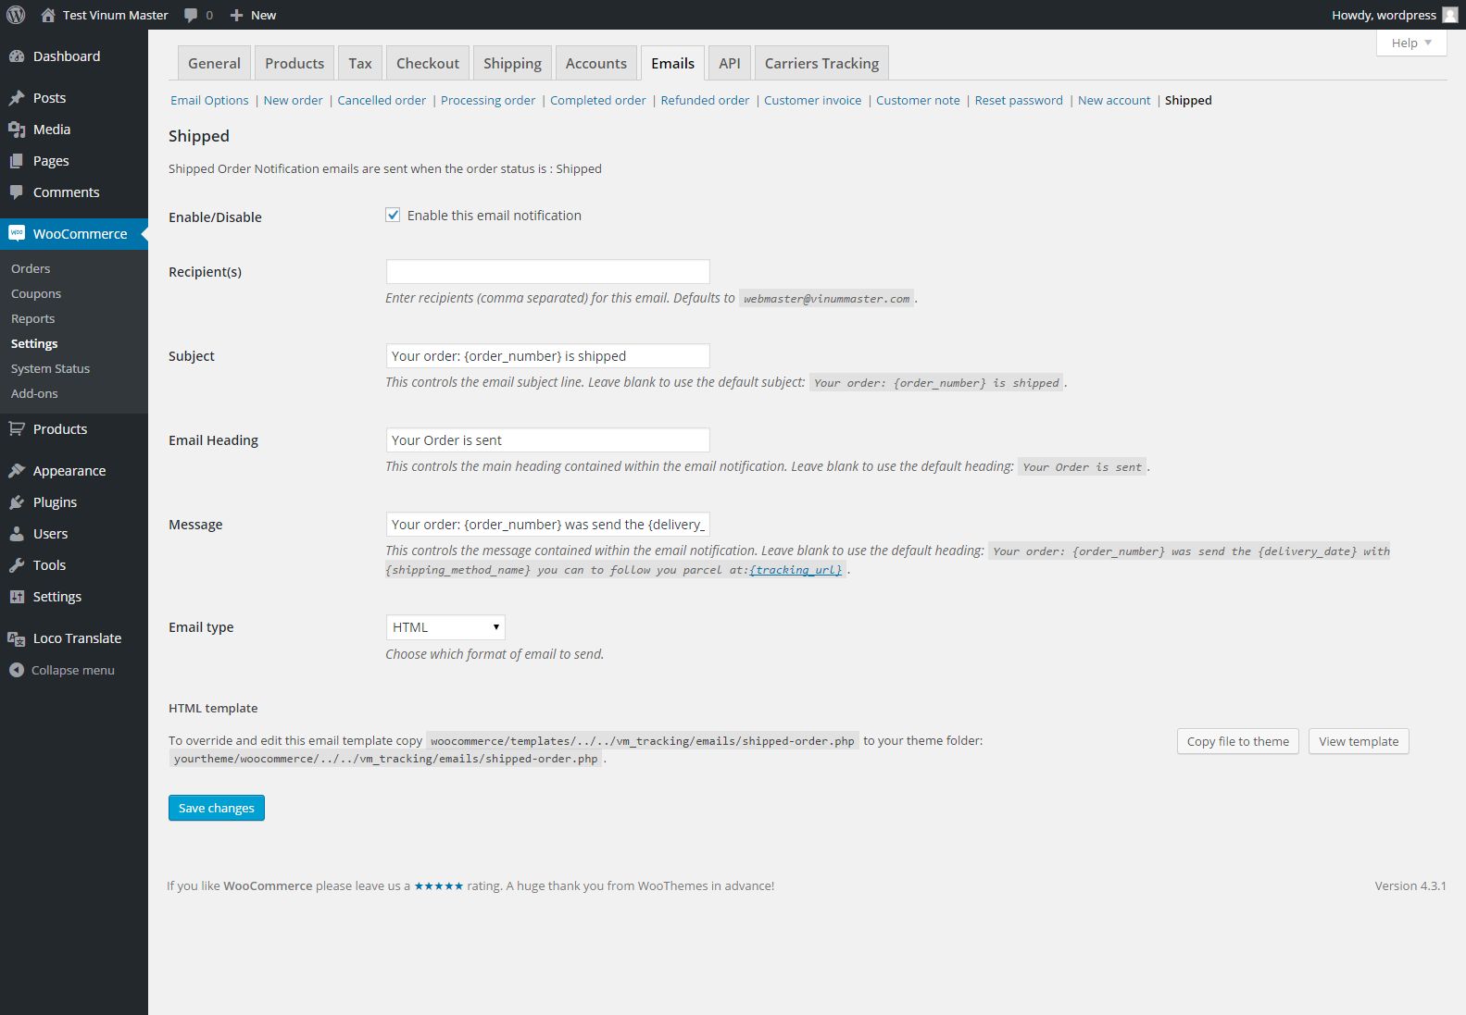Screen dimensions: 1466x1015
Task: Click Howdy, wordpress account menu
Action: (x=1394, y=15)
